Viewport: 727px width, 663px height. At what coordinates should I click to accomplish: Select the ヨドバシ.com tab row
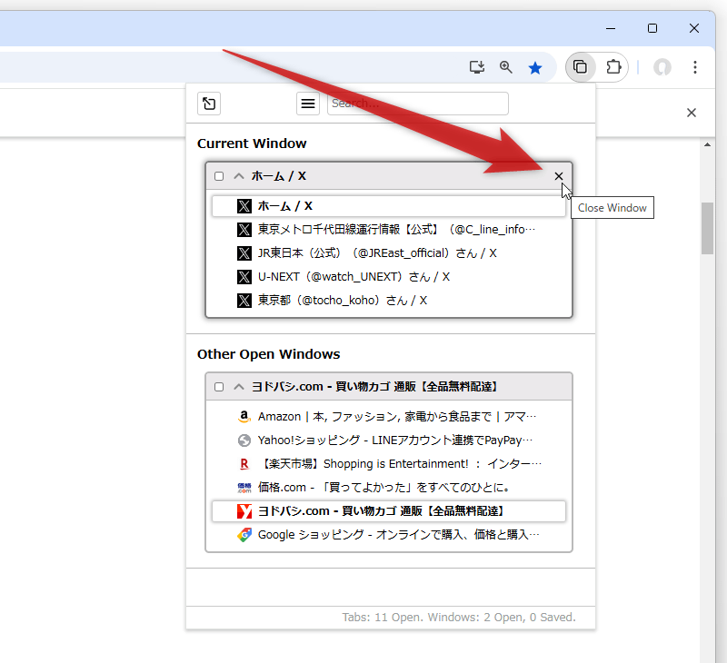389,511
